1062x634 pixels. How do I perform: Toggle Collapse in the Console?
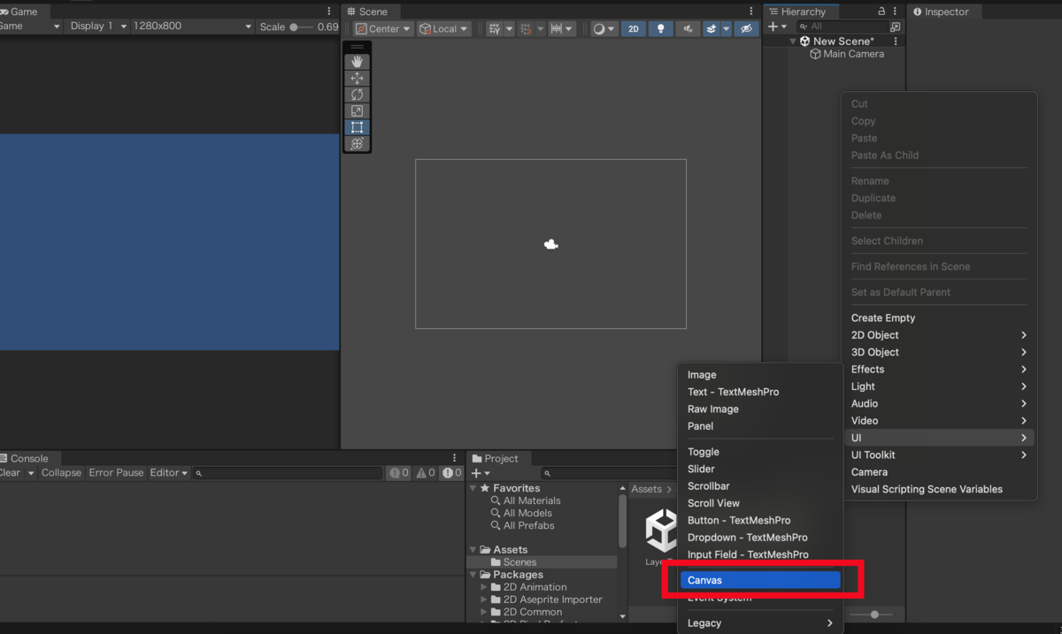click(x=61, y=473)
